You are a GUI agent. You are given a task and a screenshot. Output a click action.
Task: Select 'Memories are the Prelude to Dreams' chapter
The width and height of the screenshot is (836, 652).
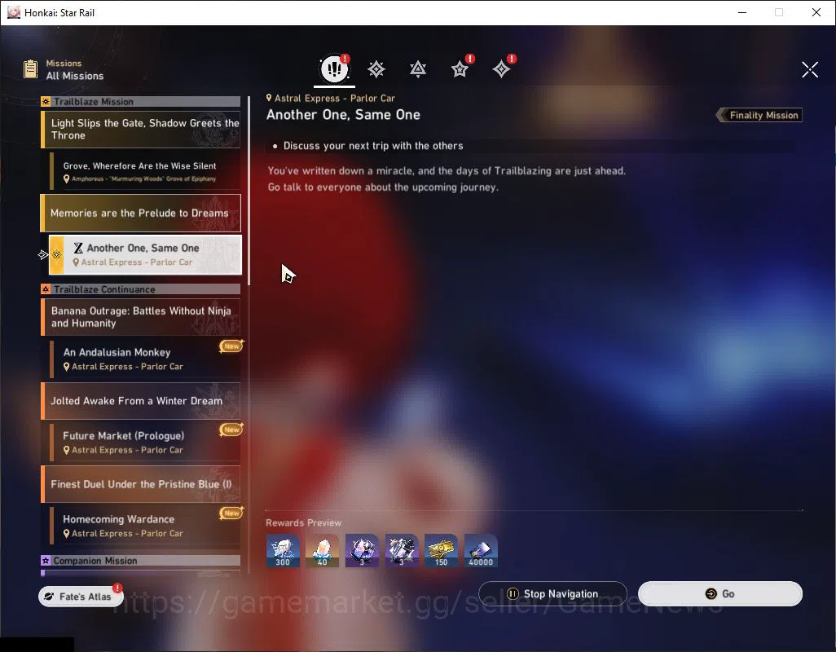(x=141, y=214)
